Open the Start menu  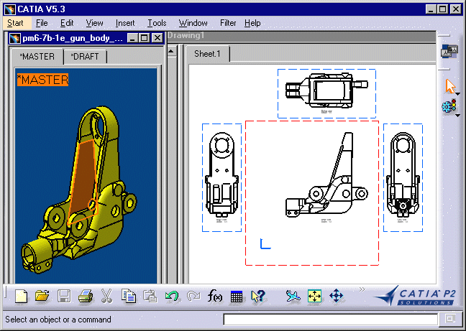15,23
